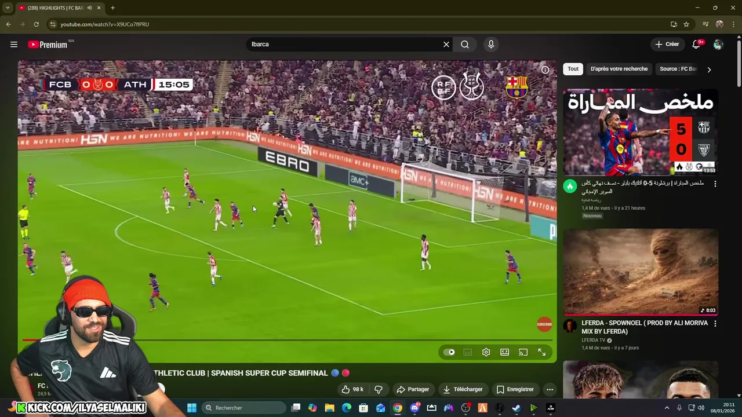The width and height of the screenshot is (742, 417).
Task: Download with the Télécharger button
Action: pos(463,389)
